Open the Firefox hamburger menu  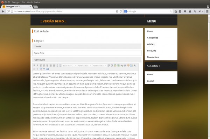click(x=207, y=11)
